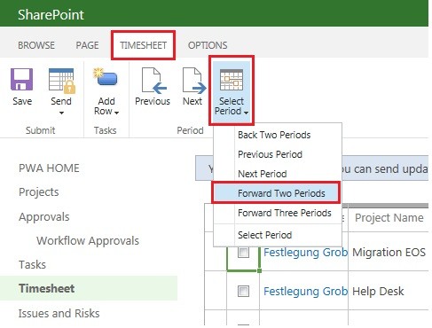Click the Add Row icon

coord(106,77)
